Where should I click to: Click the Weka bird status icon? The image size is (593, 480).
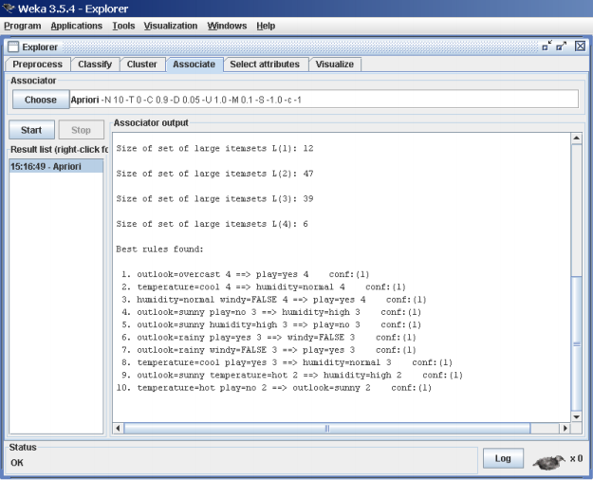tap(548, 461)
